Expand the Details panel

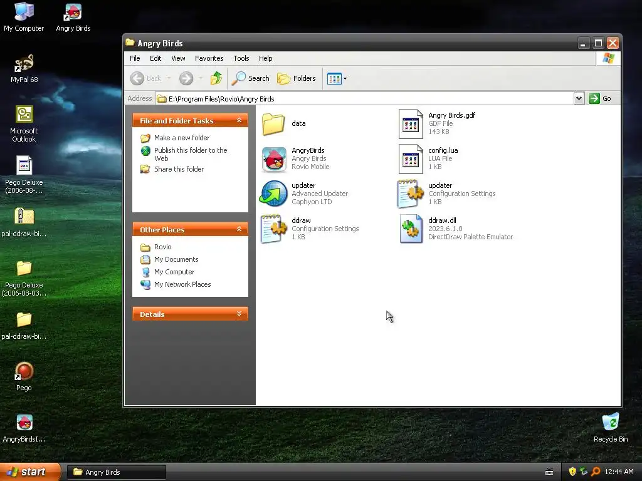tap(239, 314)
